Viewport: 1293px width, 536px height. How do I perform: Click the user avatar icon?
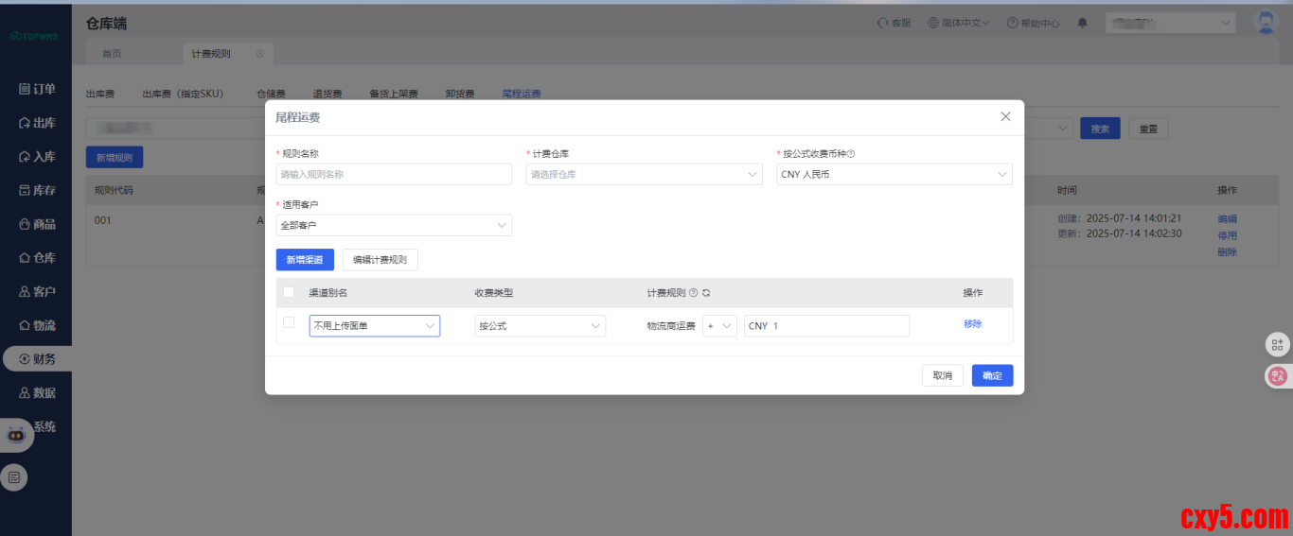coord(1265,23)
